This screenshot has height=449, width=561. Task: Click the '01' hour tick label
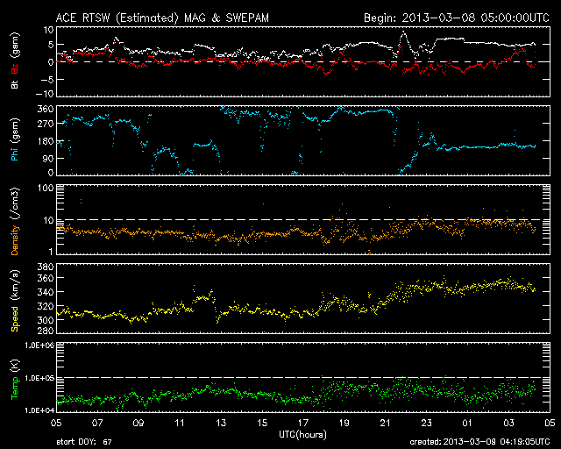(x=467, y=423)
